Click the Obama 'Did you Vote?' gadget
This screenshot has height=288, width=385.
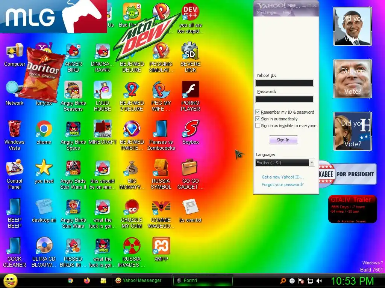click(353, 26)
